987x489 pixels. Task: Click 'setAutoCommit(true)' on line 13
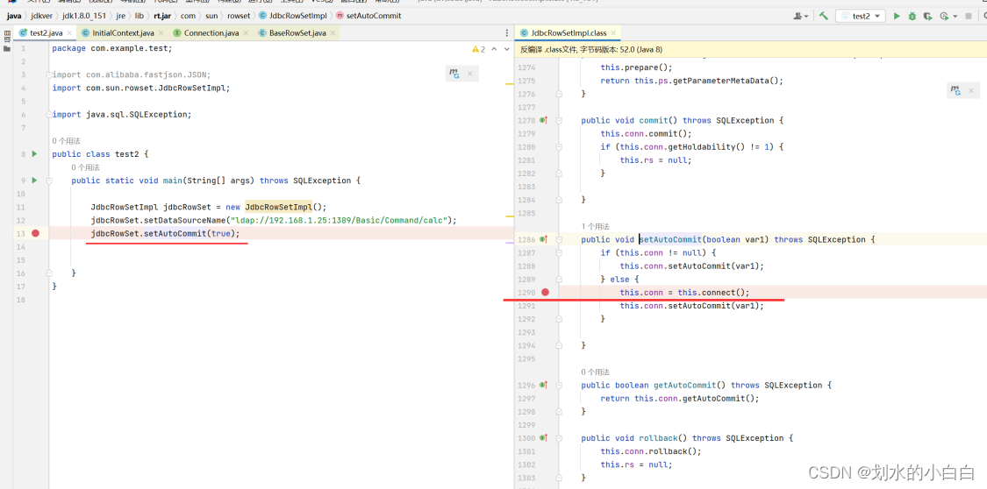pyautogui.click(x=190, y=234)
